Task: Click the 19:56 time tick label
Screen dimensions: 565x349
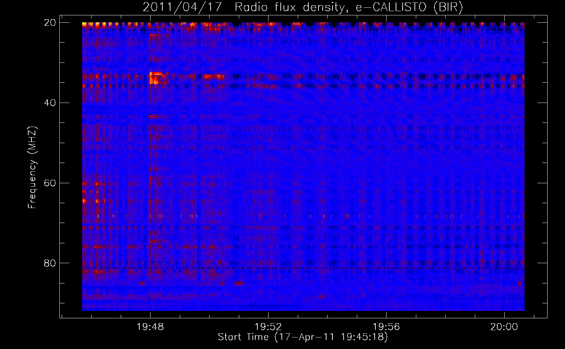Action: (x=386, y=327)
